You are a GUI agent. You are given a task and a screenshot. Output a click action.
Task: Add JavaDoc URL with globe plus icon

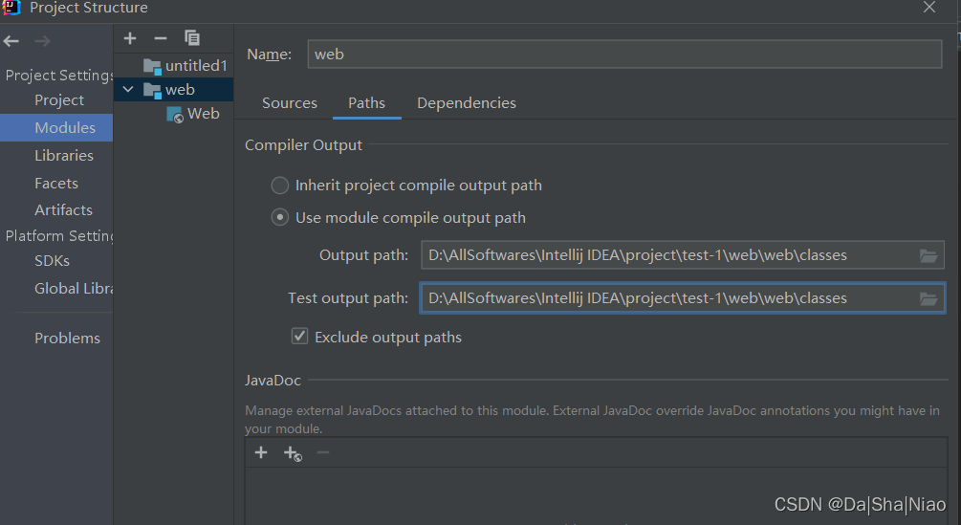tap(293, 453)
